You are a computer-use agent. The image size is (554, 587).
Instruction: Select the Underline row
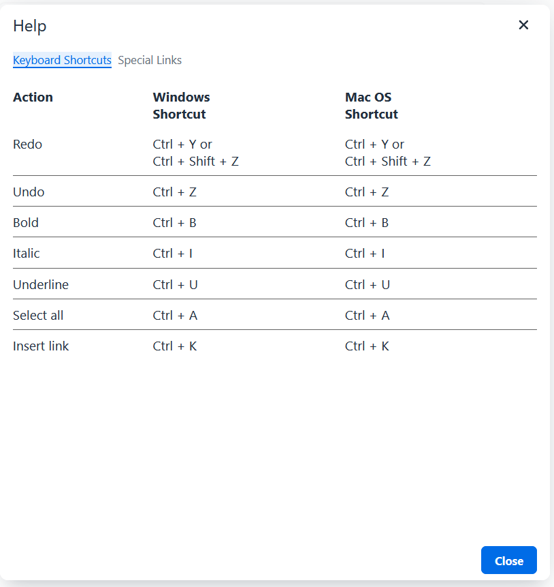click(x=41, y=284)
